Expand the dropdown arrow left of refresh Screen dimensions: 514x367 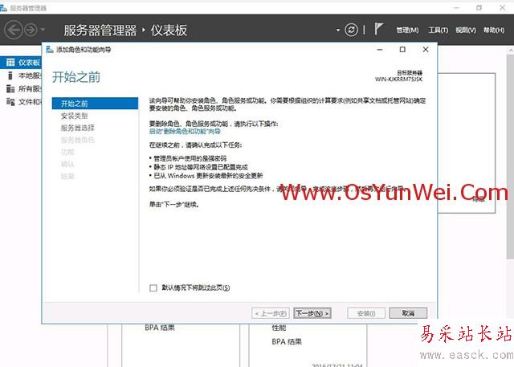point(338,31)
